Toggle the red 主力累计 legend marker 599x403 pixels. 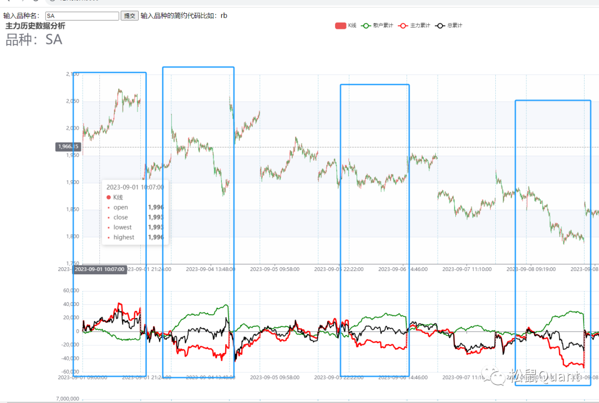coord(404,25)
